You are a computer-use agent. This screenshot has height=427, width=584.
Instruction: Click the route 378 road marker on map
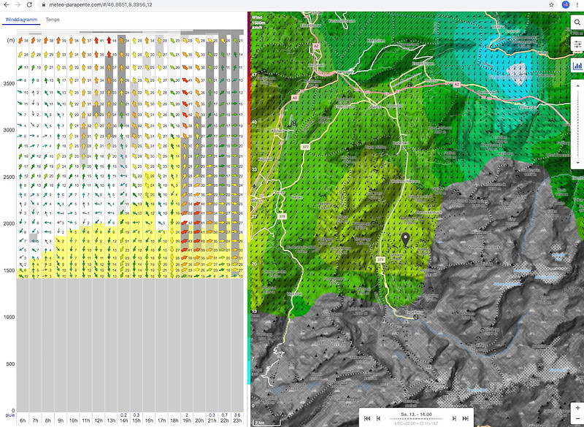click(x=282, y=216)
